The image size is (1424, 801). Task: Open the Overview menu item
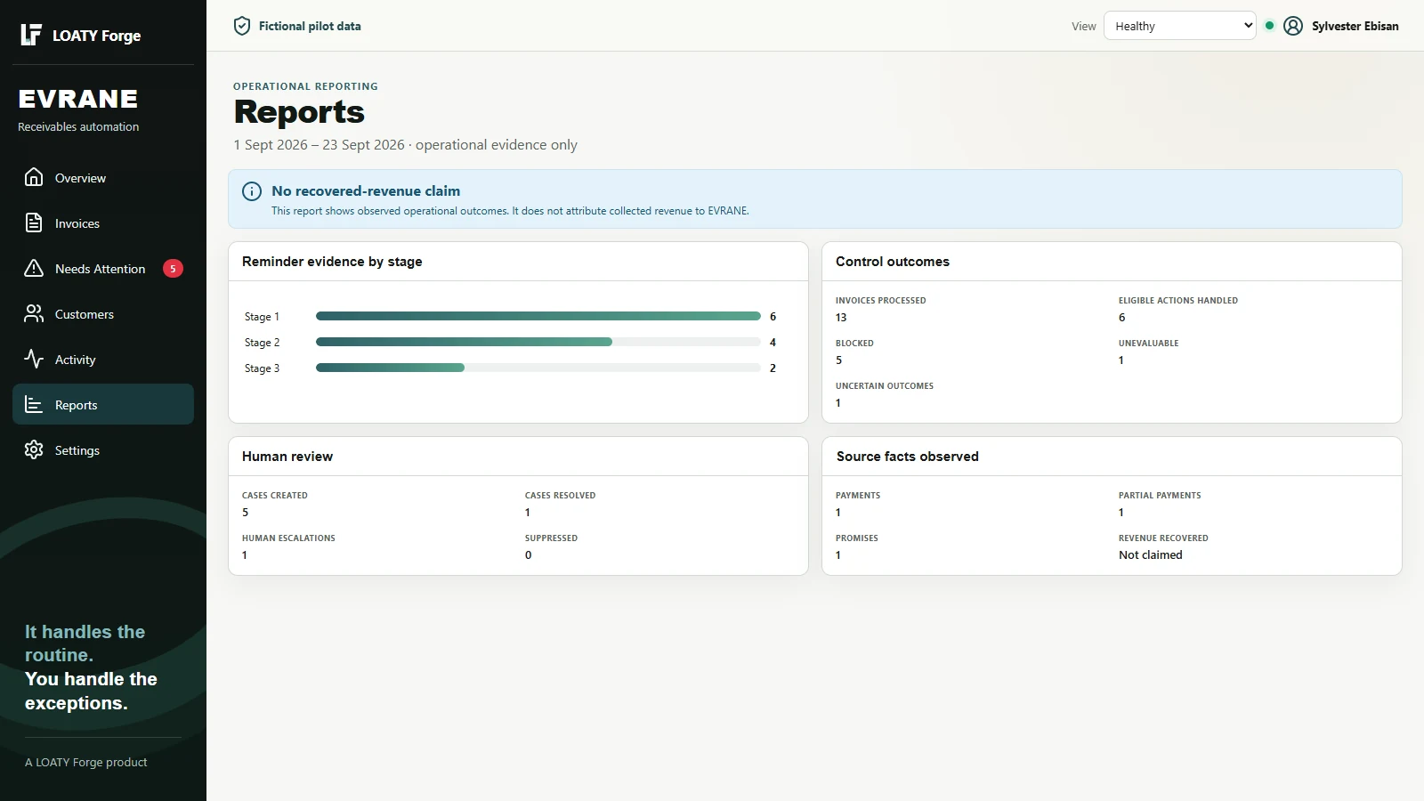click(103, 177)
